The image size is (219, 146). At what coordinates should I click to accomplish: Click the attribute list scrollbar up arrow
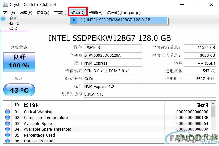(x=213, y=104)
